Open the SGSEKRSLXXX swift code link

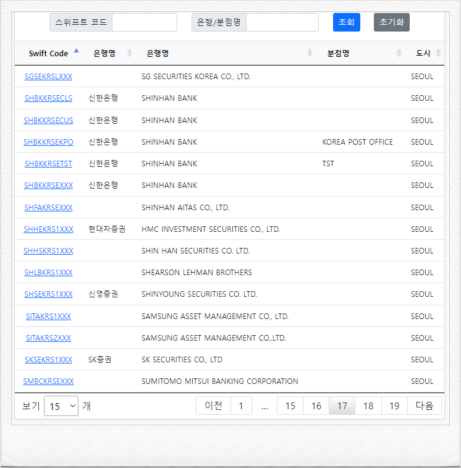pyautogui.click(x=48, y=77)
